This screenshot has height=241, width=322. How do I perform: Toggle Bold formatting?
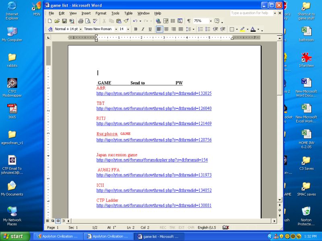[x=136, y=29]
